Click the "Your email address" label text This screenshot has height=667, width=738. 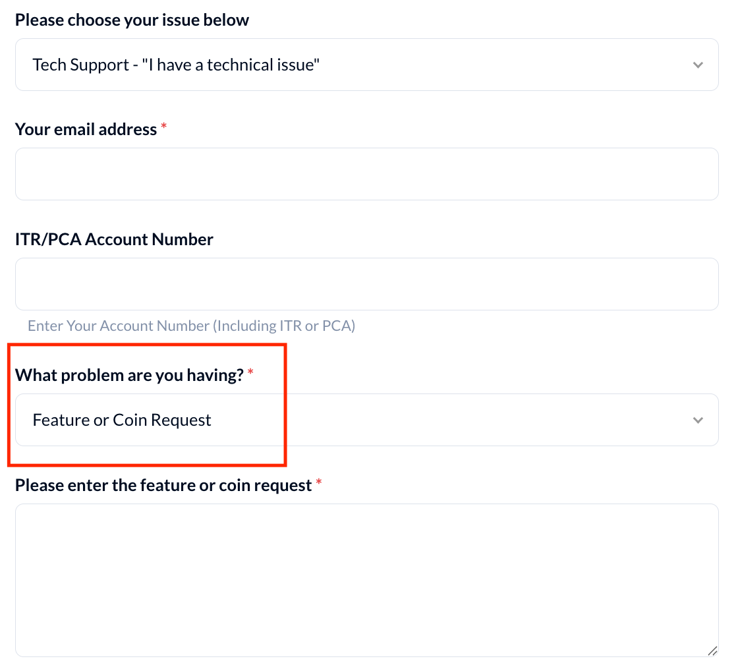86,129
